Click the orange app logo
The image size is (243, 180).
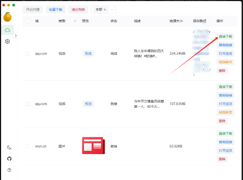(x=7, y=17)
